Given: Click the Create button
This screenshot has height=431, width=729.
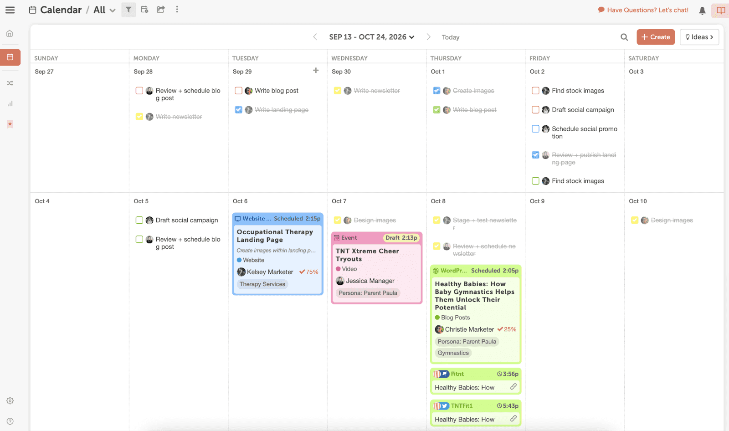Looking at the screenshot, I should [x=655, y=37].
